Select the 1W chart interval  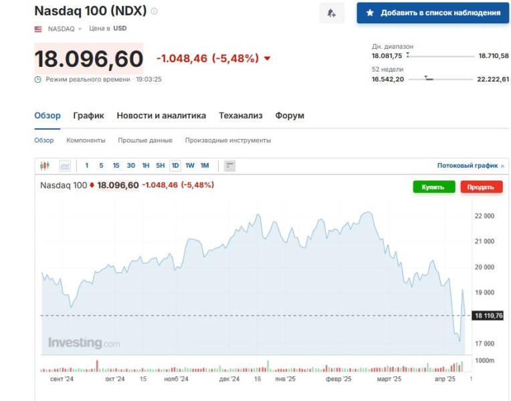point(190,166)
